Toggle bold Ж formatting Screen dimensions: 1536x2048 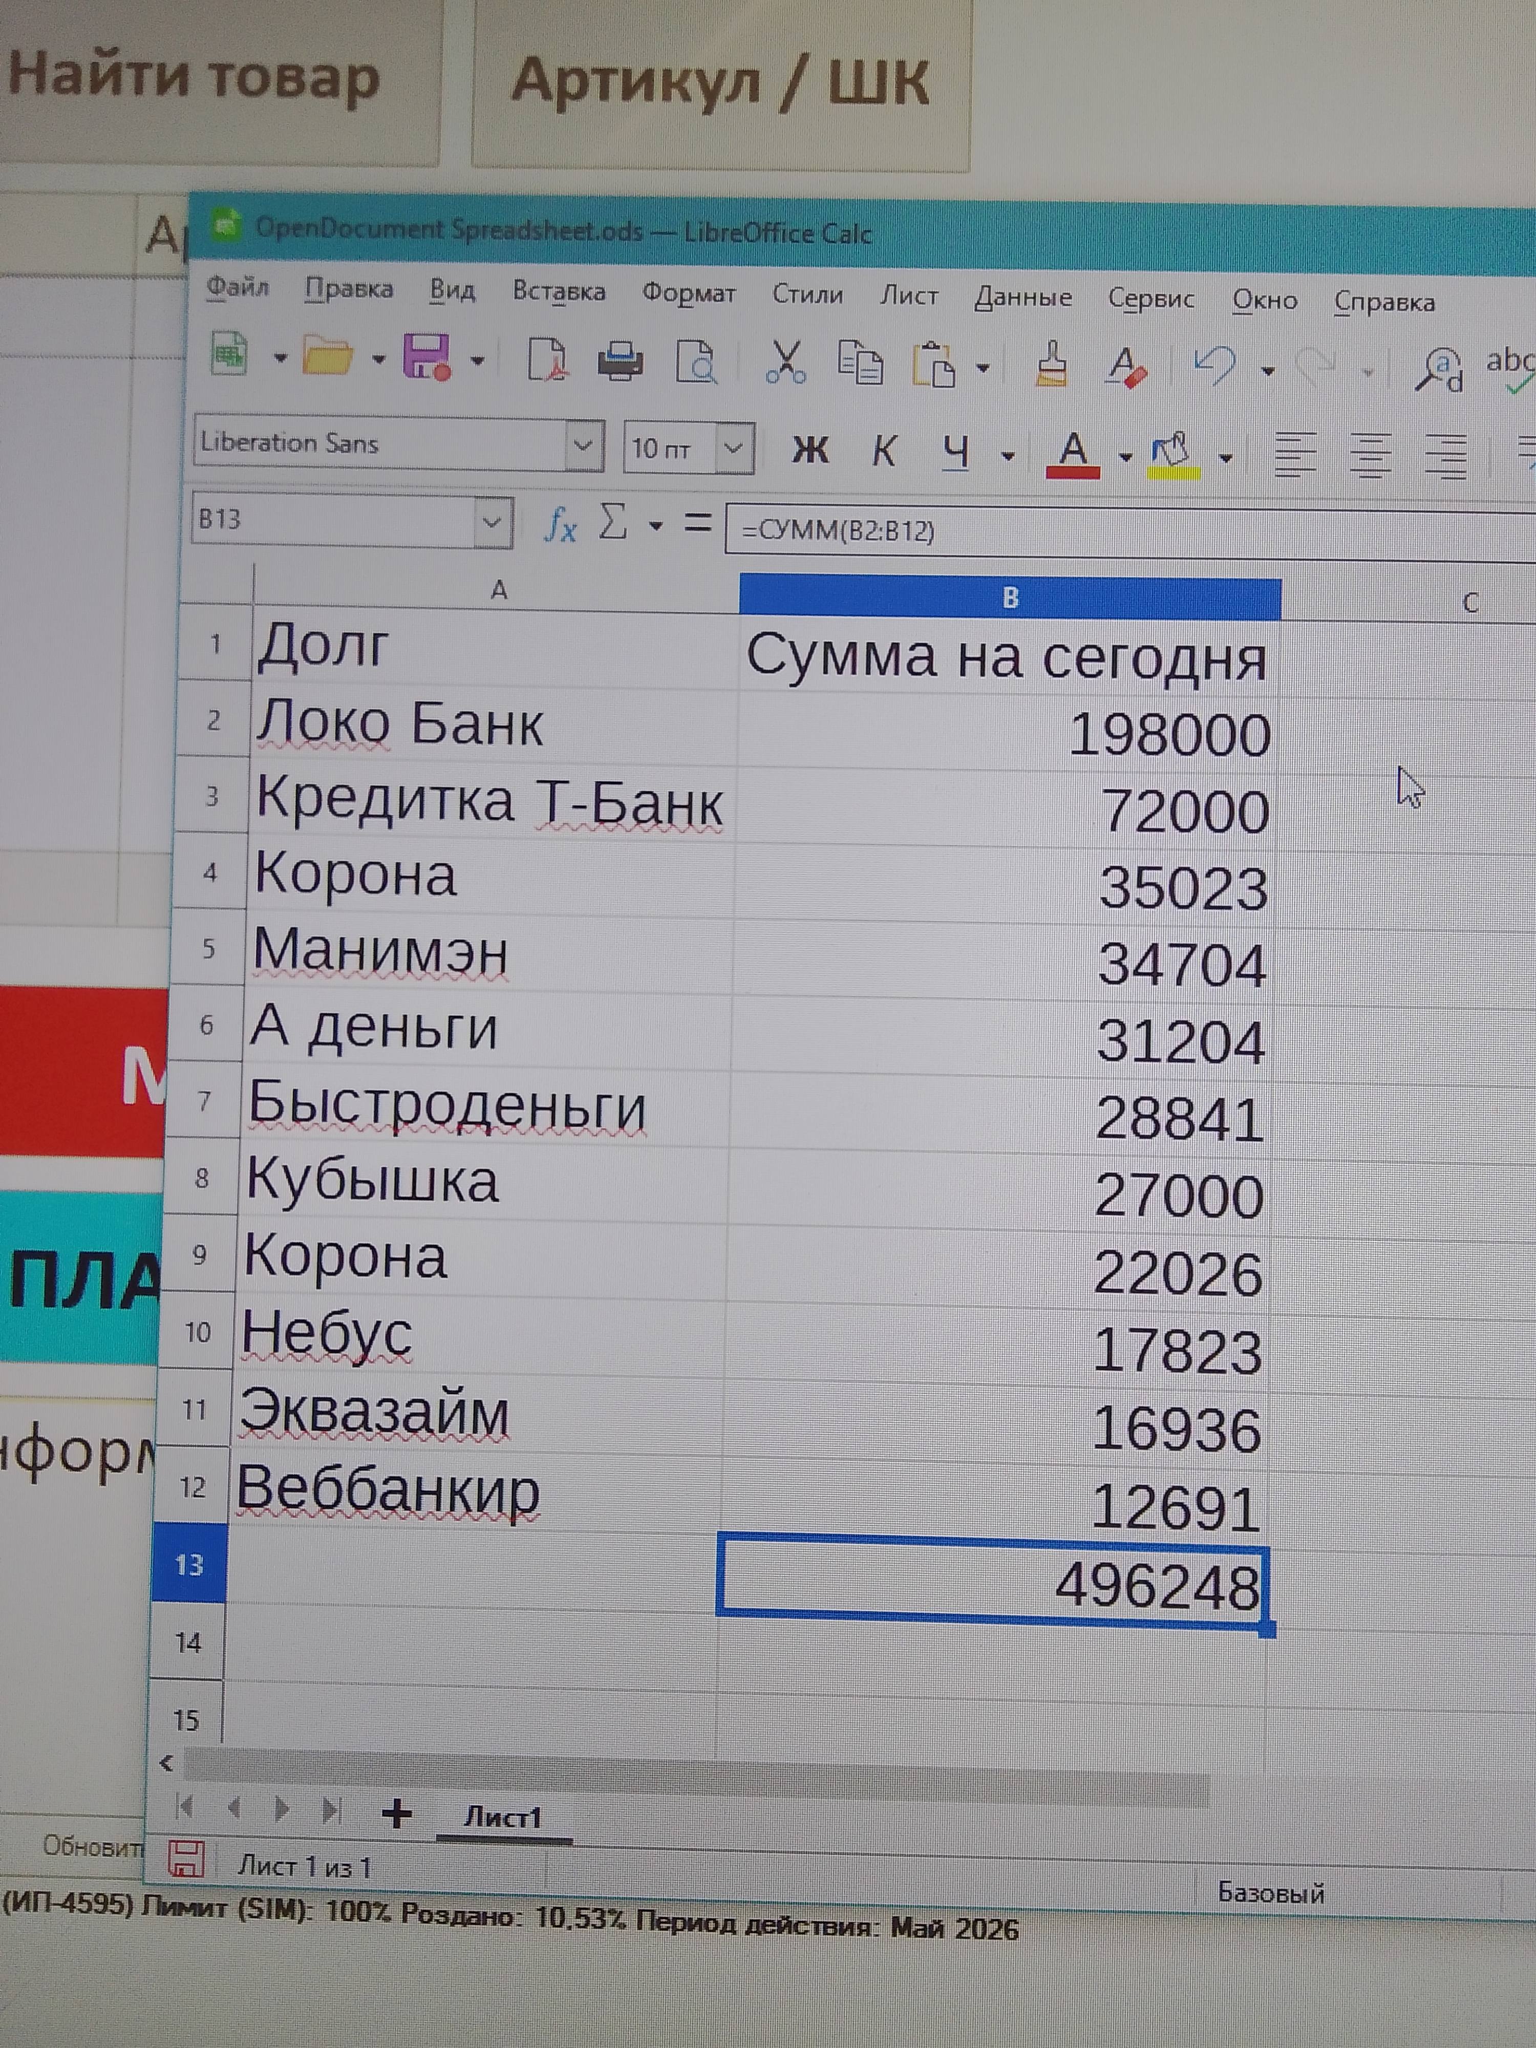810,450
